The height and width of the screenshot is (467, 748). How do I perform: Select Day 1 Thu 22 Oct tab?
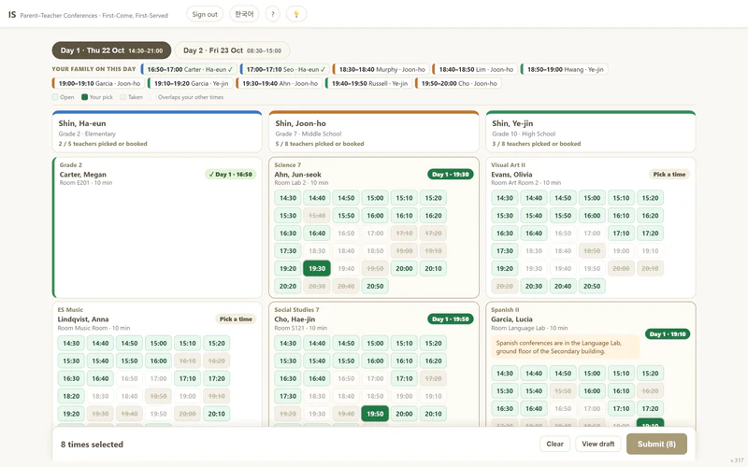111,50
